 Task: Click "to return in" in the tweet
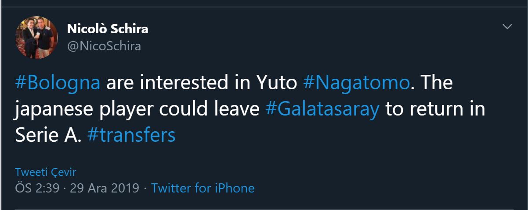(435, 109)
